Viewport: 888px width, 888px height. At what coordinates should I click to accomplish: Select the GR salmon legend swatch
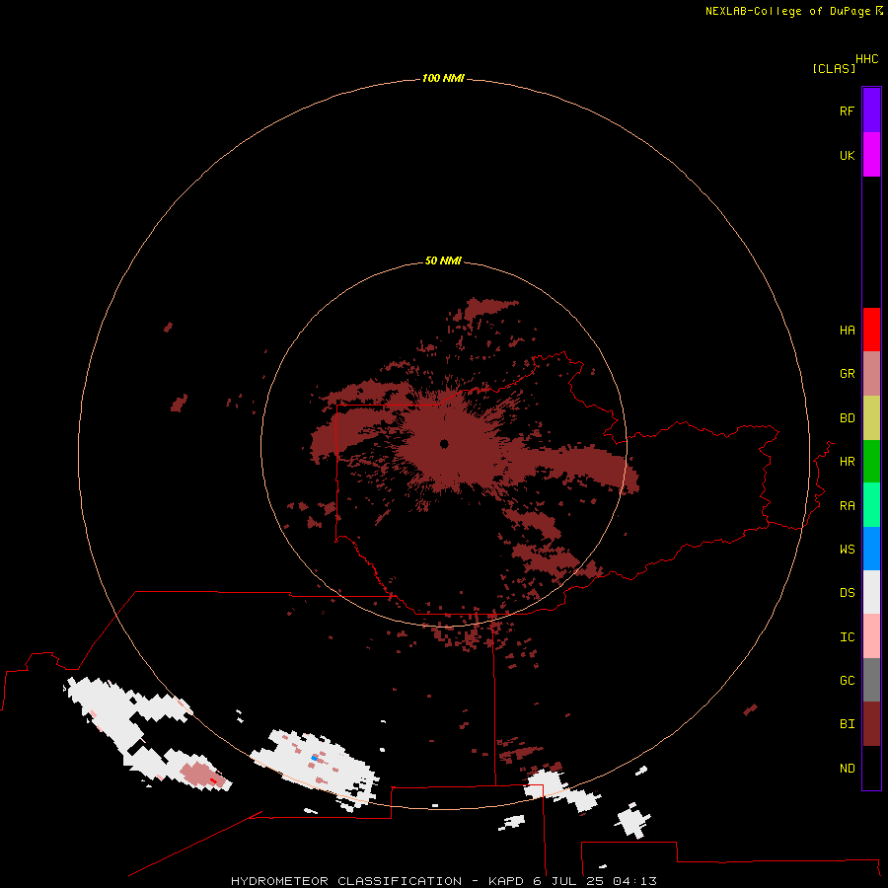click(x=871, y=374)
